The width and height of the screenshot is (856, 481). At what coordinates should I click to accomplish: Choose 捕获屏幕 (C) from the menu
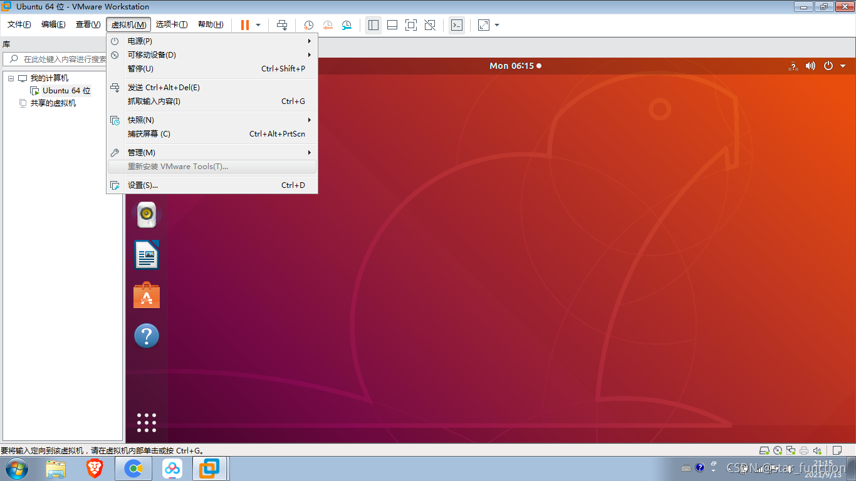click(212, 133)
